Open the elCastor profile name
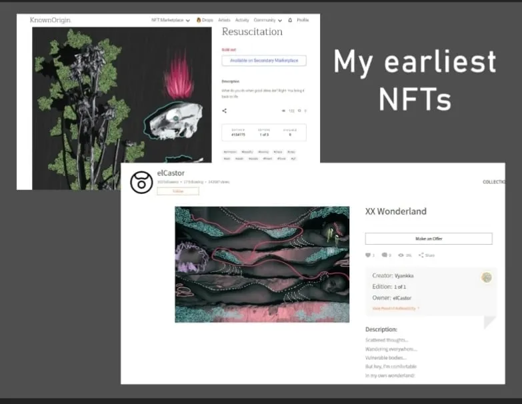This screenshot has height=404, width=522. pos(171,173)
